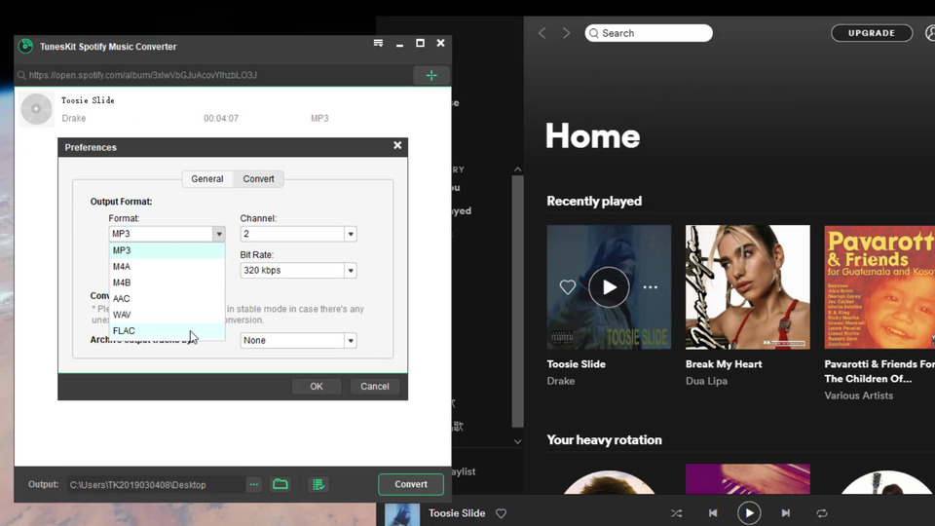Click the Spotify sidebar scroll up arrow
The height and width of the screenshot is (526, 935).
click(x=517, y=169)
